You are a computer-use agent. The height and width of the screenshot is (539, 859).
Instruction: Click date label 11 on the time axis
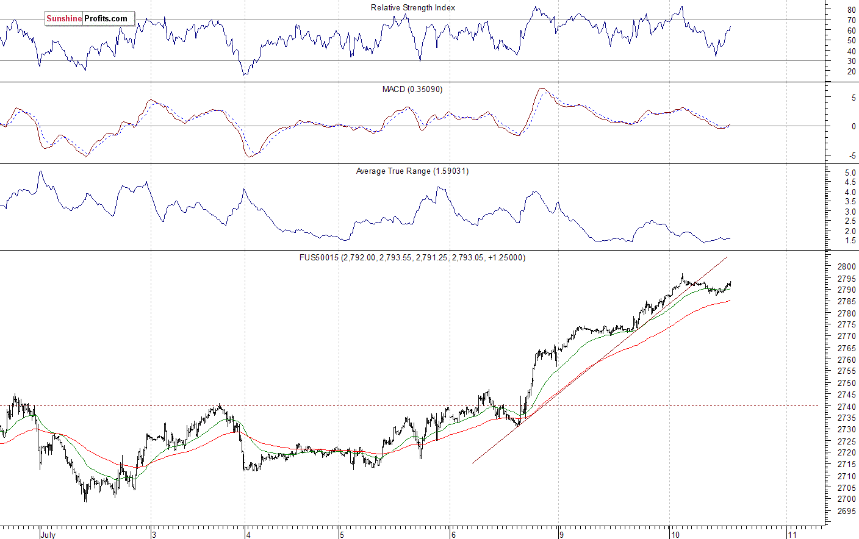[792, 535]
